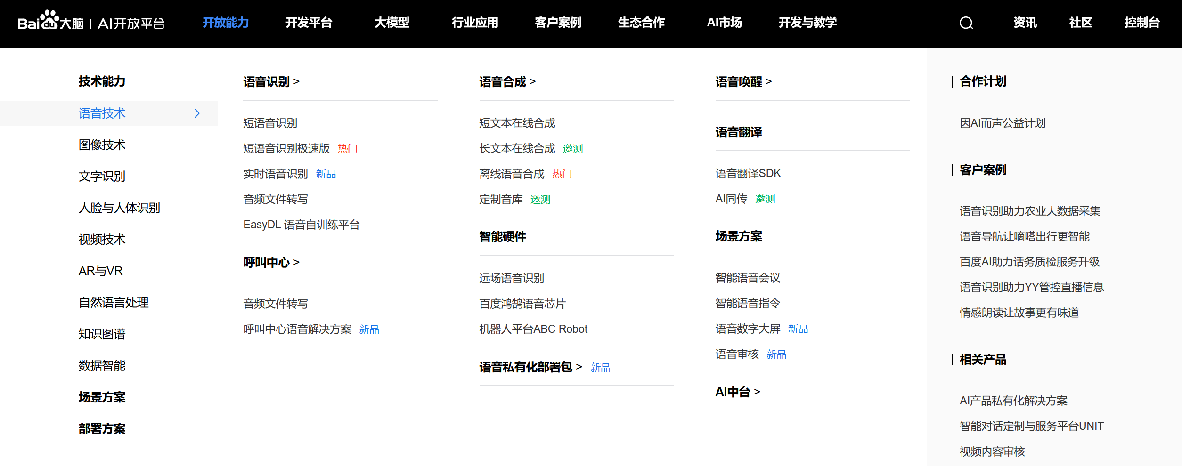
Task: Select the sidebar 场景方案 heading
Action: [x=102, y=397]
